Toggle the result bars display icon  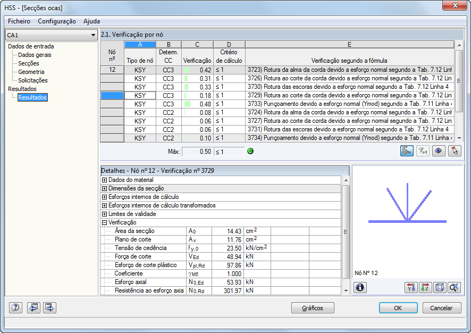point(407,151)
